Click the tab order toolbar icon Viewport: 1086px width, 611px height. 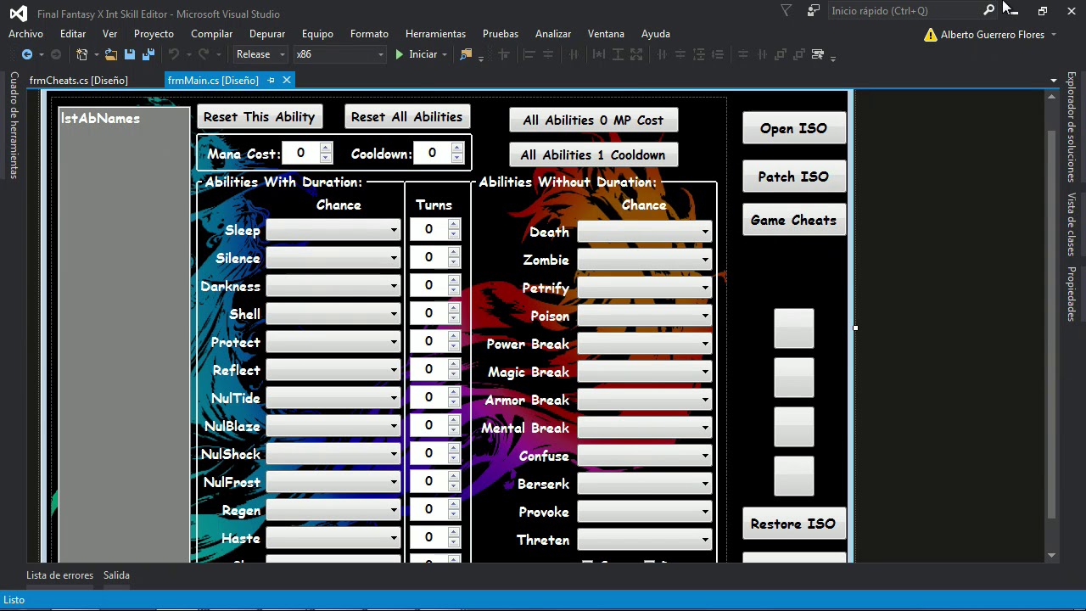pos(818,54)
